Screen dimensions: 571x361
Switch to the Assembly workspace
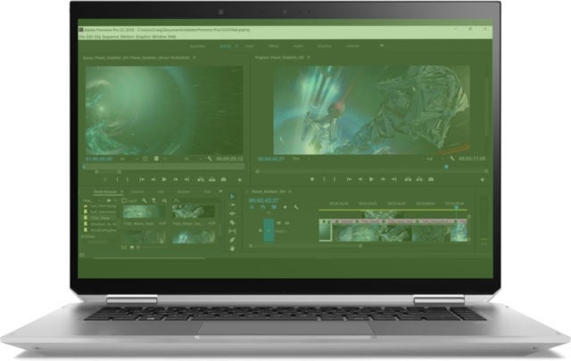[198, 46]
